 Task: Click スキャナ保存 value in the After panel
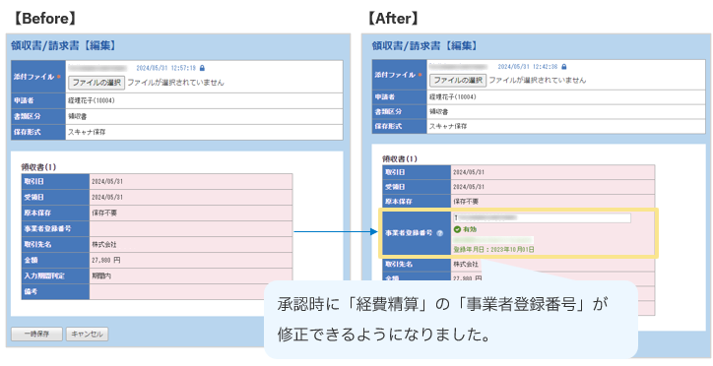(448, 127)
